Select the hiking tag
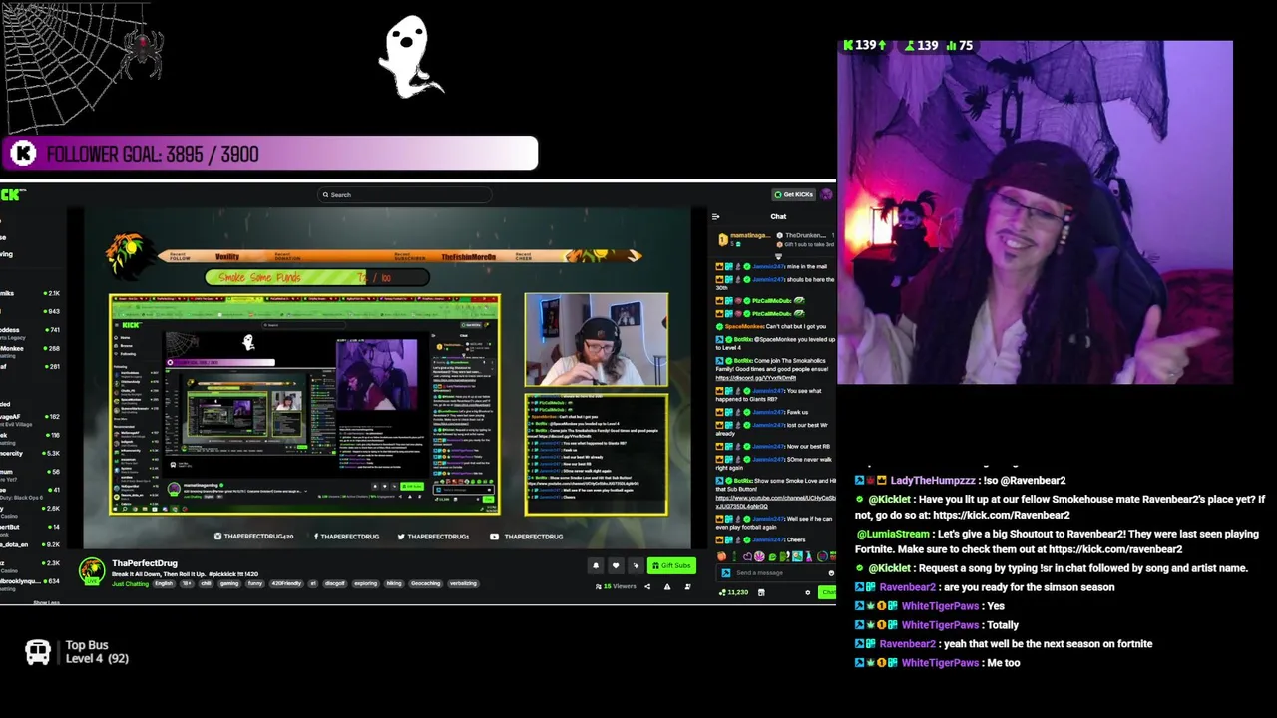 (x=394, y=583)
